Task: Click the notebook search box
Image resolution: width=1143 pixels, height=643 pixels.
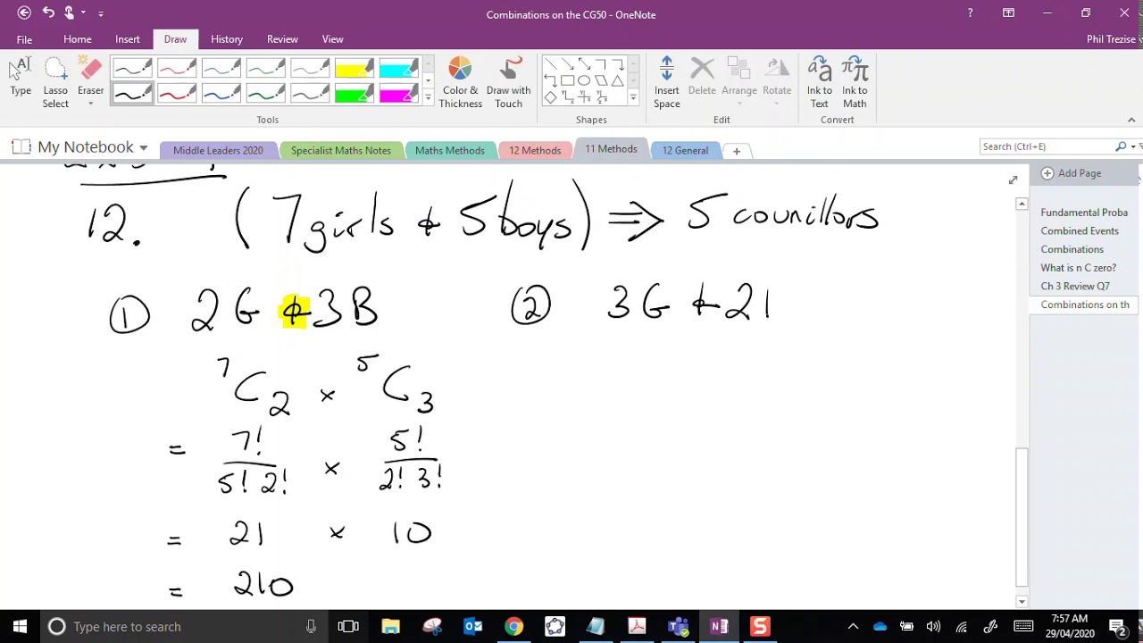Action: pos(1047,146)
